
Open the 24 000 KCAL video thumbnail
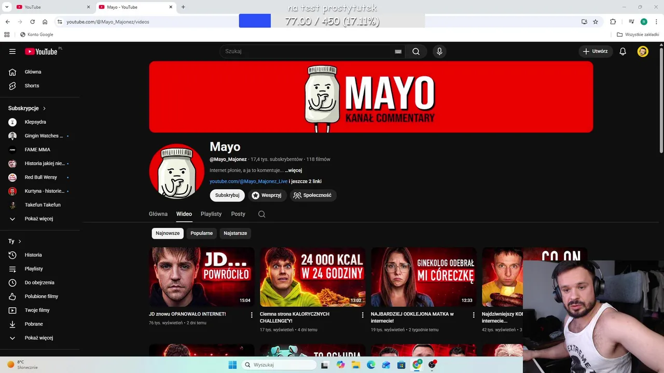(313, 277)
